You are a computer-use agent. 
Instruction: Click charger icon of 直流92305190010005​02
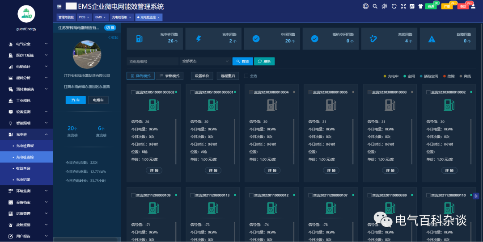[154, 105]
